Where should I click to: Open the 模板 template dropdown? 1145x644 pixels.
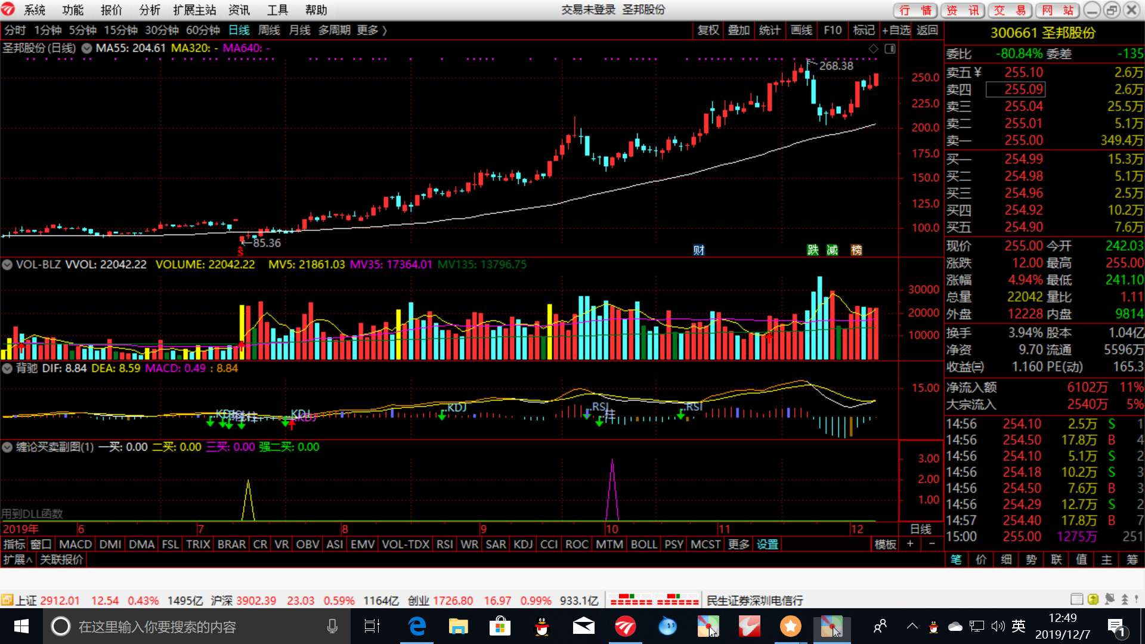tap(885, 544)
